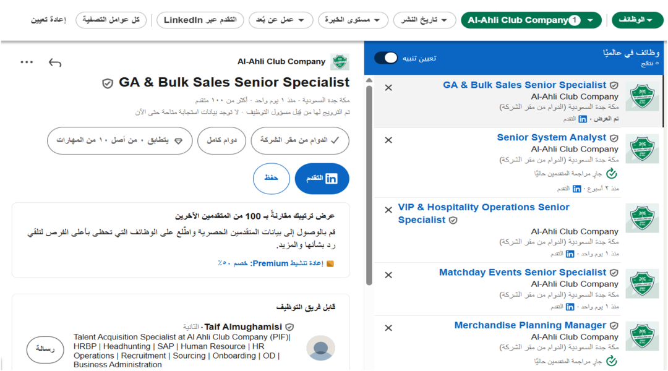Open the Senior System Analyst job
Image resolution: width=668 pixels, height=371 pixels.
(x=552, y=137)
